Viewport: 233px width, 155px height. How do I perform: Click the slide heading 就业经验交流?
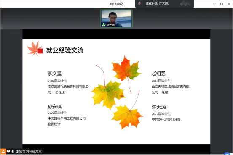(x=65, y=50)
